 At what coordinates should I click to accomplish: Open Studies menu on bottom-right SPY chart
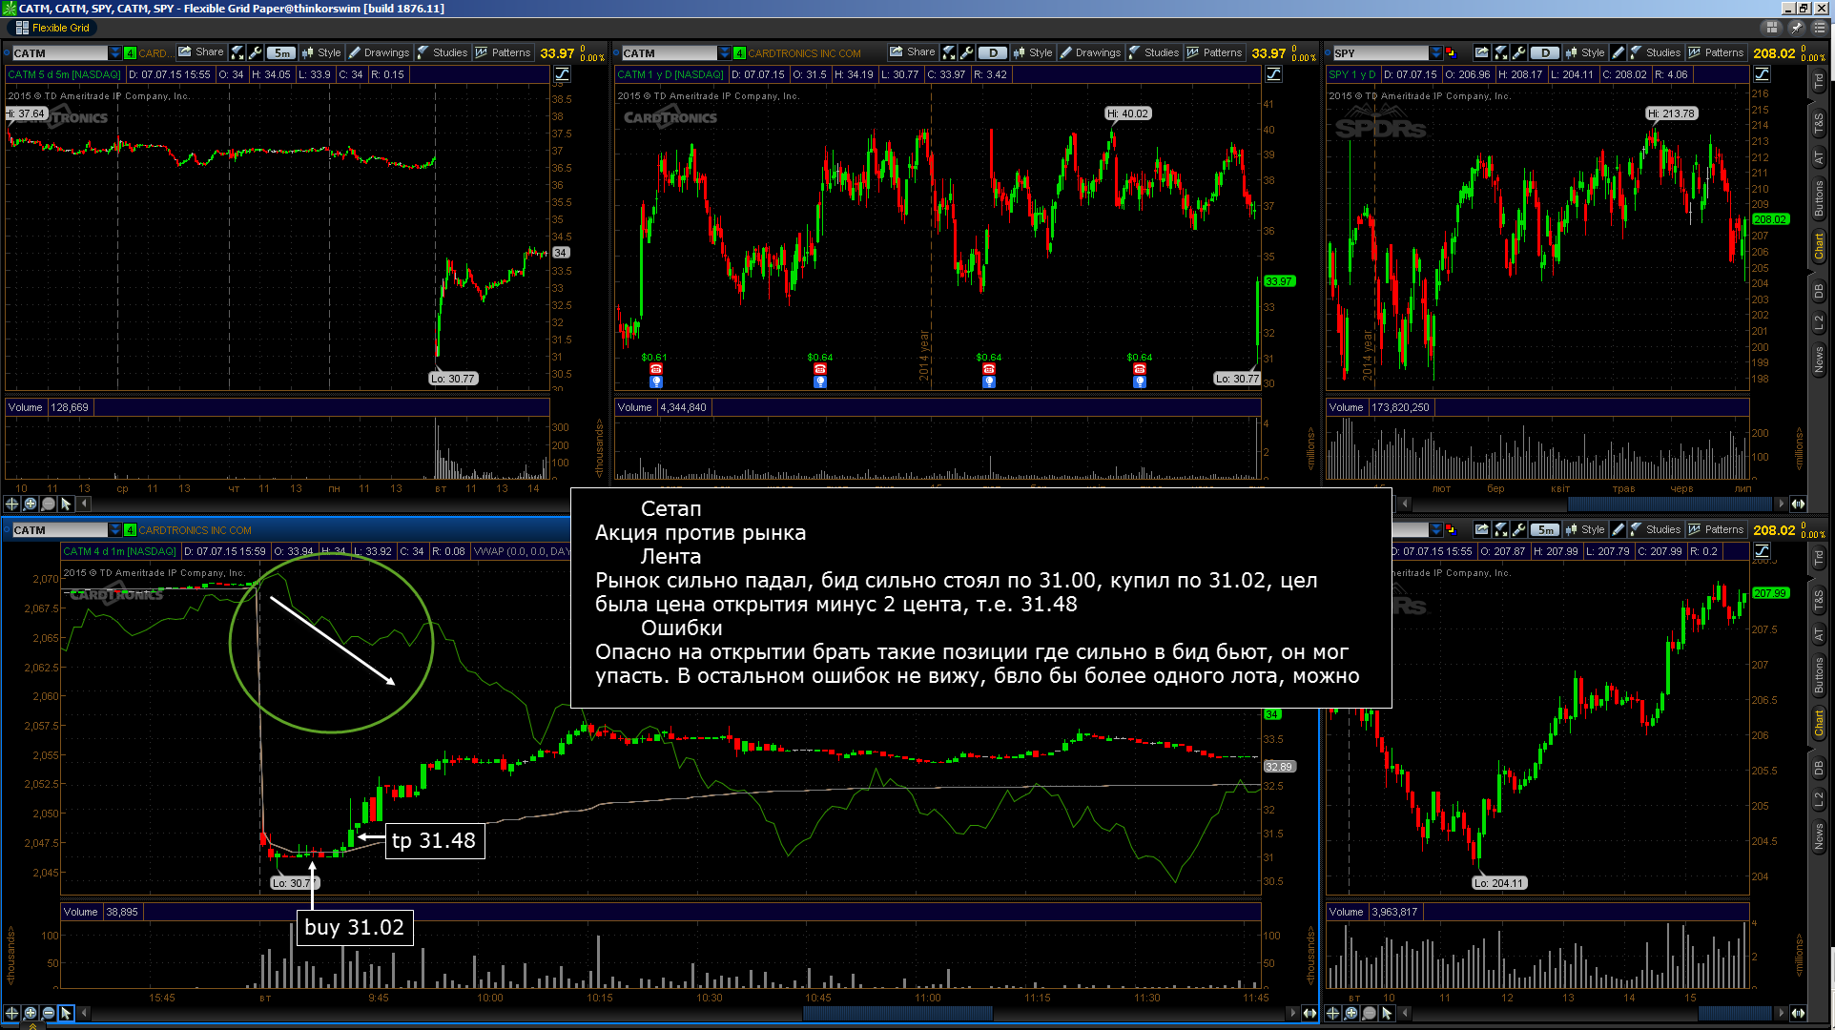1656,529
